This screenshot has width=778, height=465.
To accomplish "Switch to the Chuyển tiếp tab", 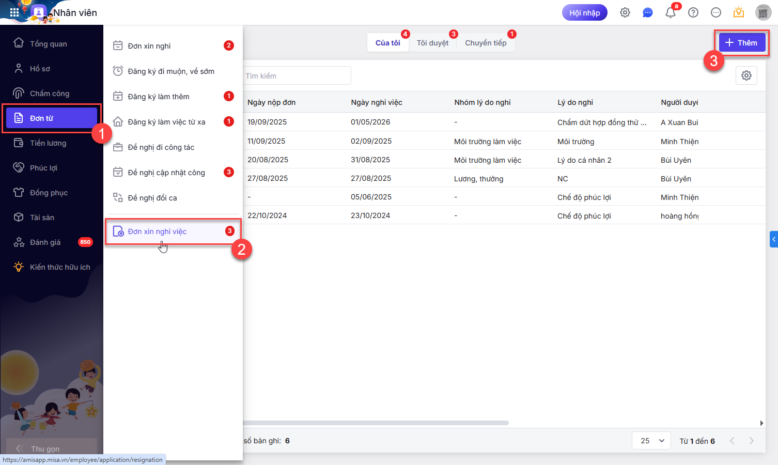I will click(486, 43).
